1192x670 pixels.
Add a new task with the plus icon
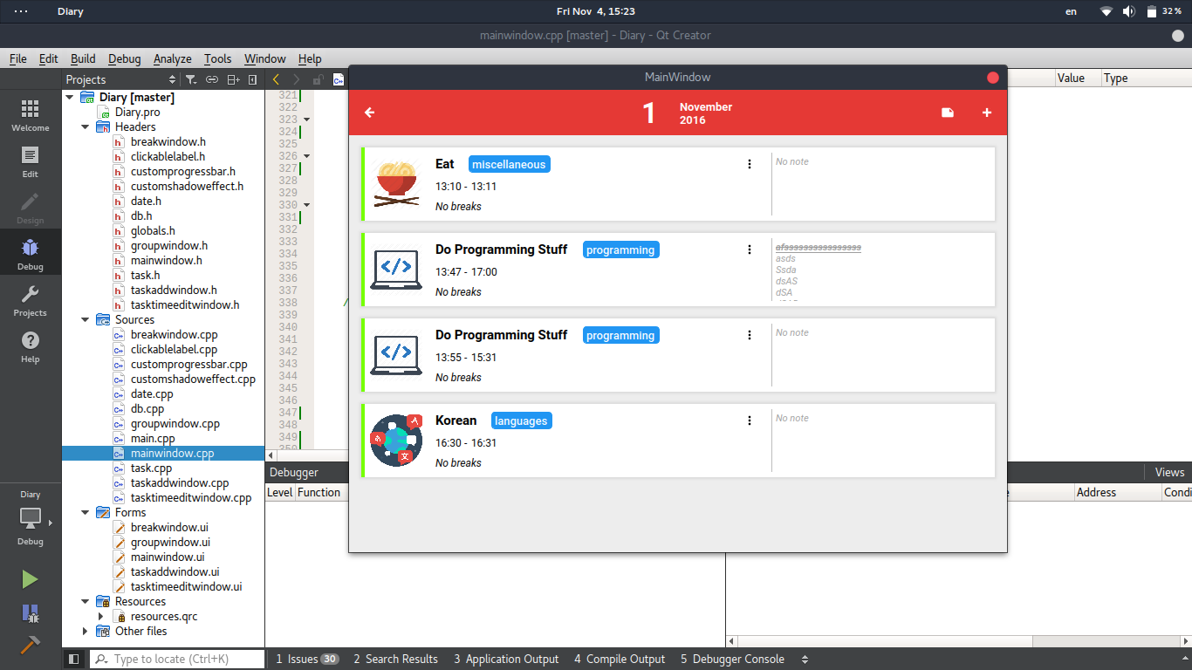[x=987, y=113]
